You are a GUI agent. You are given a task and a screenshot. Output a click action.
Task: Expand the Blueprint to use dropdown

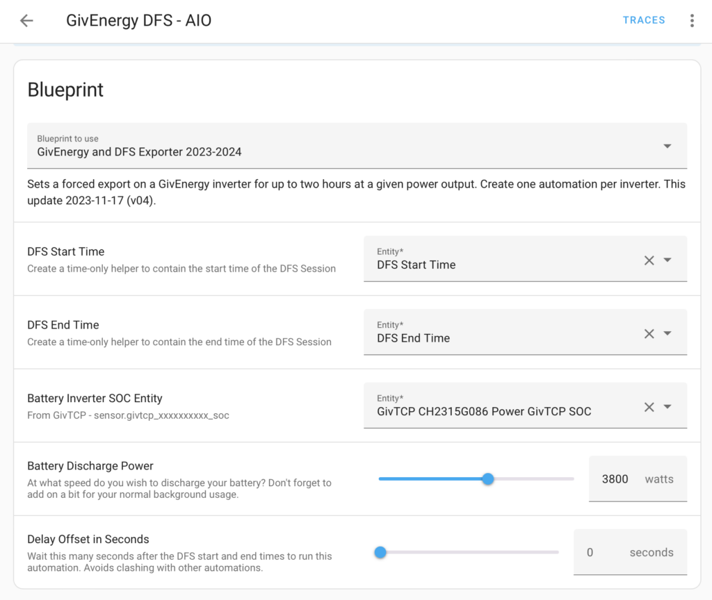click(667, 146)
